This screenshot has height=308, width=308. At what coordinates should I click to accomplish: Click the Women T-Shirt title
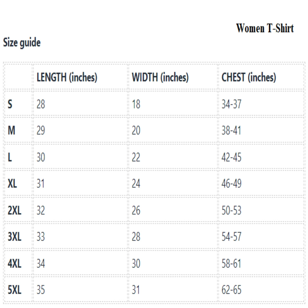[265, 29]
